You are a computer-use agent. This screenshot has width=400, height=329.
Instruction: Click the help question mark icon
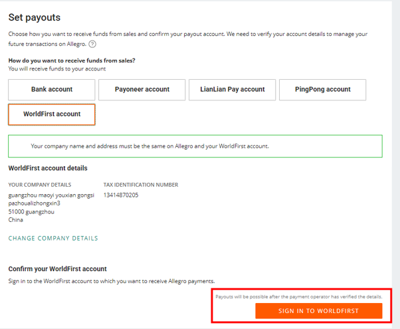click(x=92, y=44)
